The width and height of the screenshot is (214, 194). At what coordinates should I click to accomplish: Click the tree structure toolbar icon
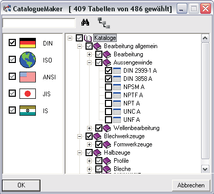click(104, 23)
